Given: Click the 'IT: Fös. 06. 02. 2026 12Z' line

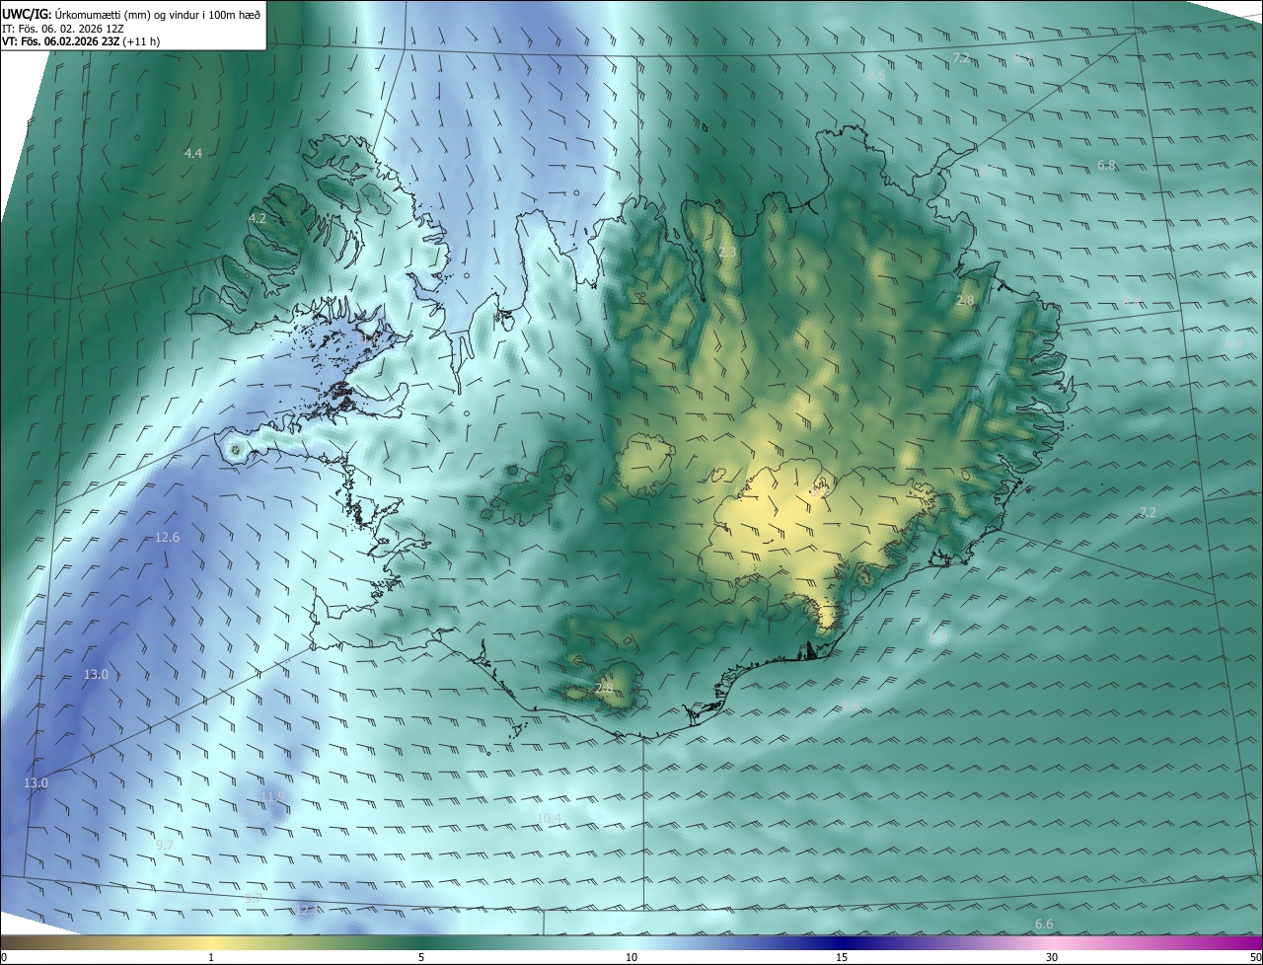Looking at the screenshot, I should (63, 28).
